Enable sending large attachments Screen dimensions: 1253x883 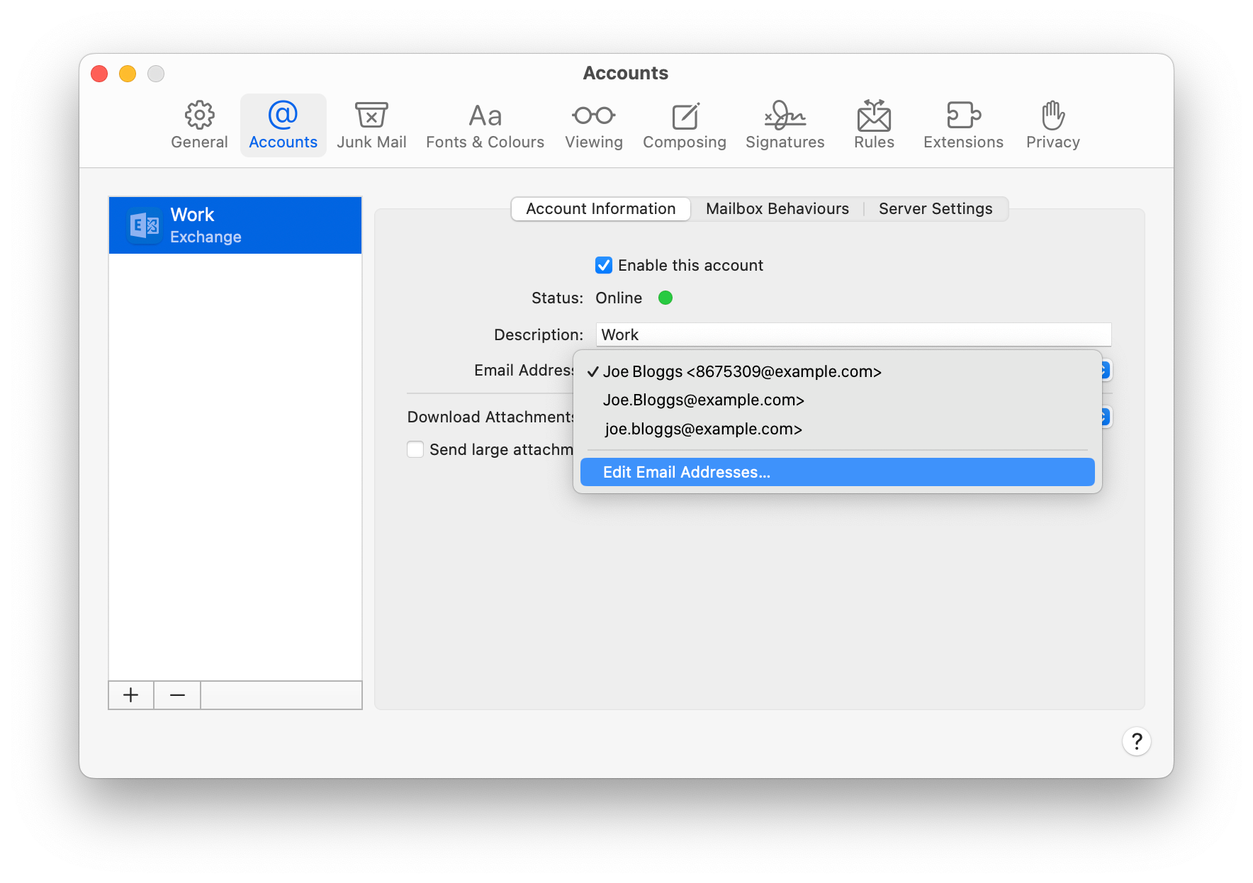pyautogui.click(x=415, y=449)
